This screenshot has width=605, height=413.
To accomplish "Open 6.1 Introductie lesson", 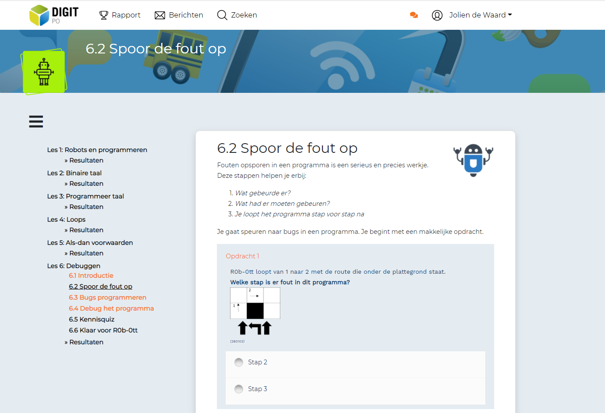I will click(91, 275).
